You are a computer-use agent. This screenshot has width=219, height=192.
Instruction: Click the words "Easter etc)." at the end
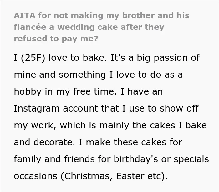coord(142,176)
